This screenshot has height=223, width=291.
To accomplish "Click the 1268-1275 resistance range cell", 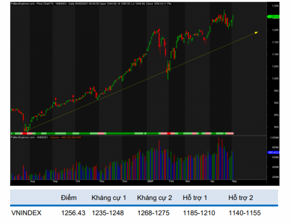I will [153, 213].
